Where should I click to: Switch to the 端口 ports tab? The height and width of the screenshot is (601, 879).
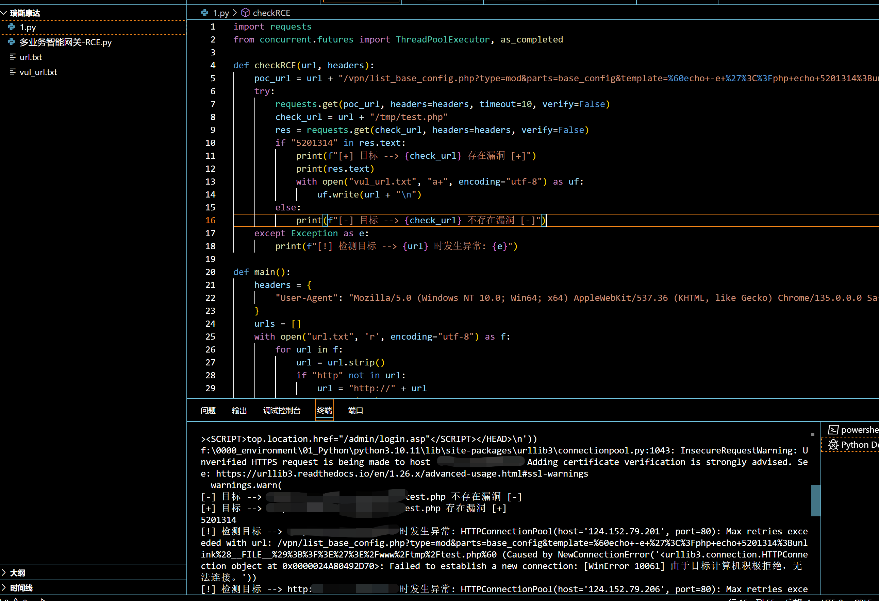[355, 411]
